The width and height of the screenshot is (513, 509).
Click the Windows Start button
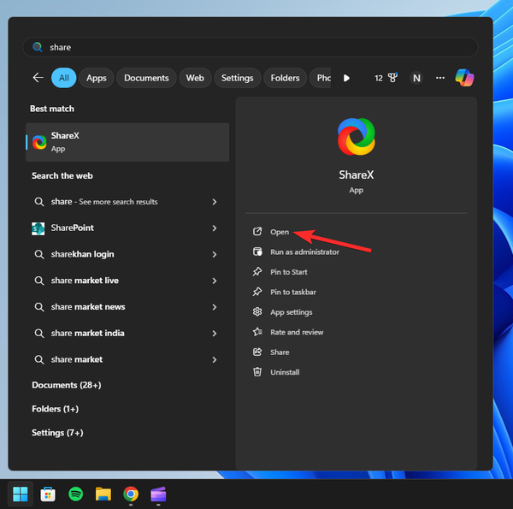point(21,494)
